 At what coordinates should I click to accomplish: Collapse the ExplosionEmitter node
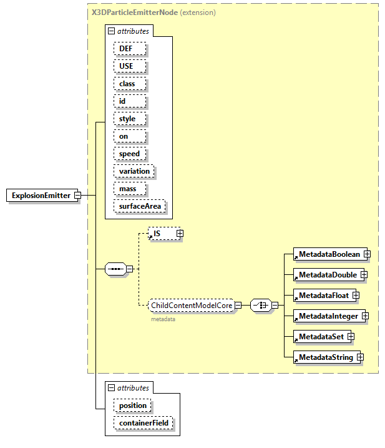pos(77,196)
